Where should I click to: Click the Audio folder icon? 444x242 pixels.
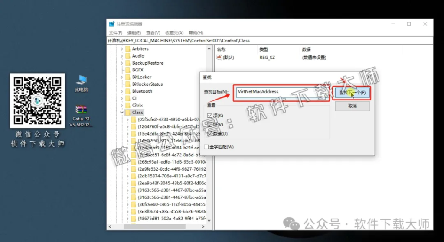point(127,56)
